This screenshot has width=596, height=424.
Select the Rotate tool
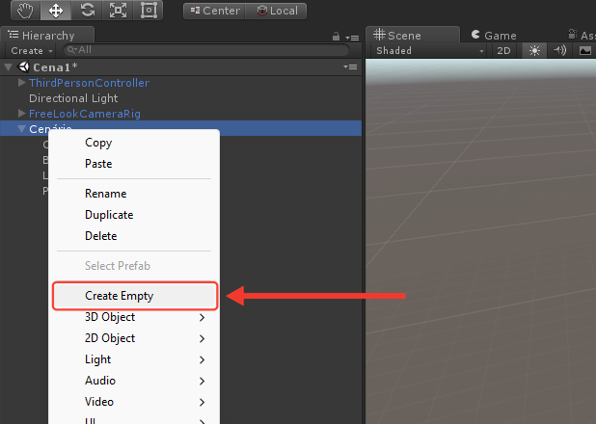tap(87, 11)
